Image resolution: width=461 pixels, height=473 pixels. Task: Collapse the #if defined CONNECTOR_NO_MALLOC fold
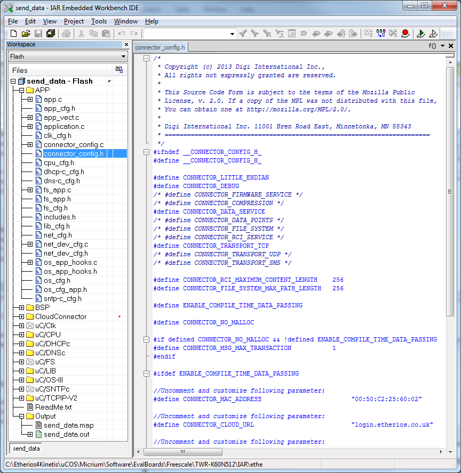(x=147, y=339)
